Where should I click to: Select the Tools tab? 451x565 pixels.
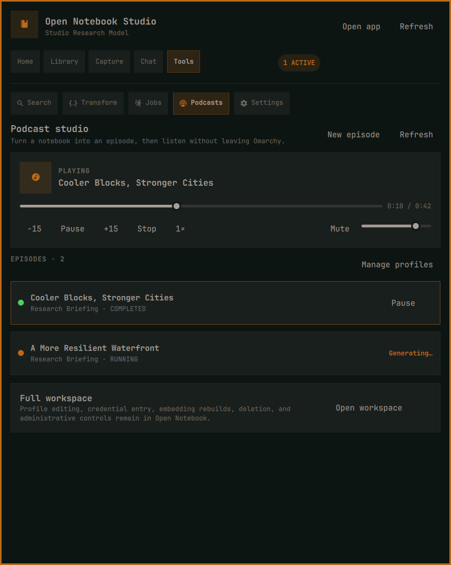pos(184,62)
